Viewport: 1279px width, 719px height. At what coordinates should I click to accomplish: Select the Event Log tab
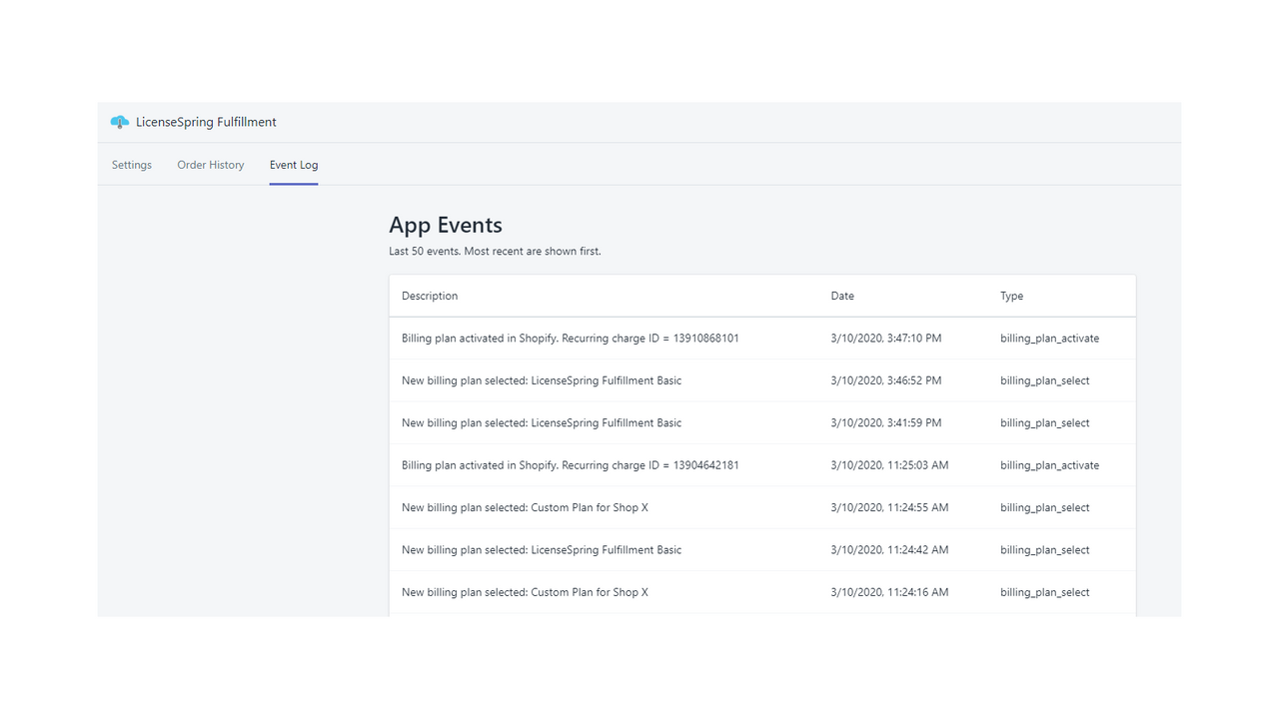click(293, 165)
